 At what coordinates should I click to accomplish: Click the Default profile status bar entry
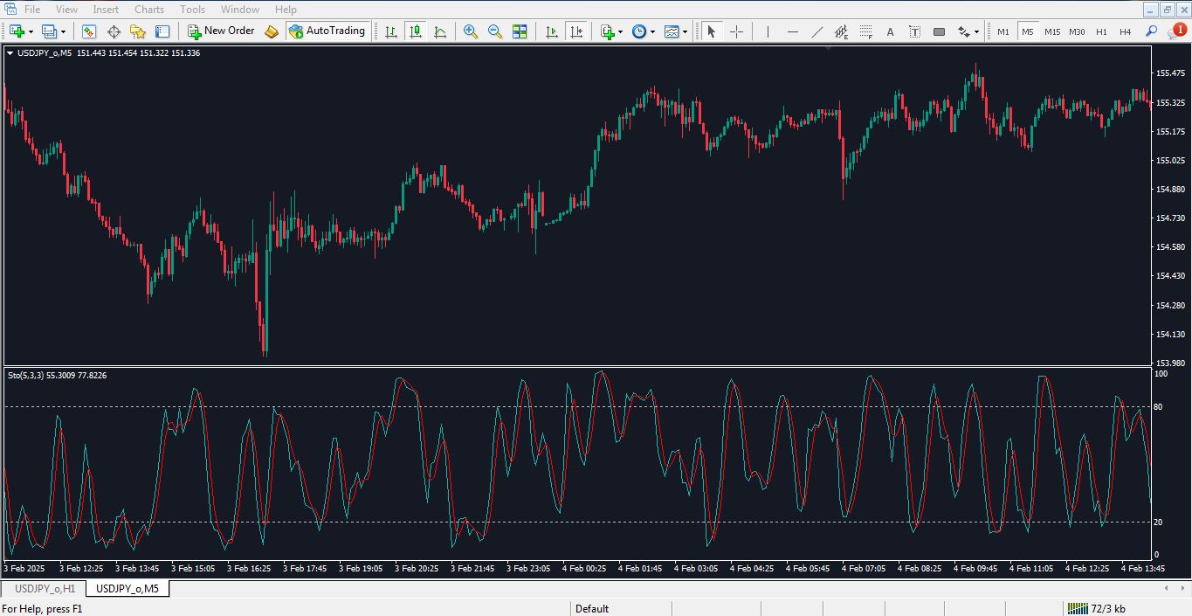coord(592,609)
